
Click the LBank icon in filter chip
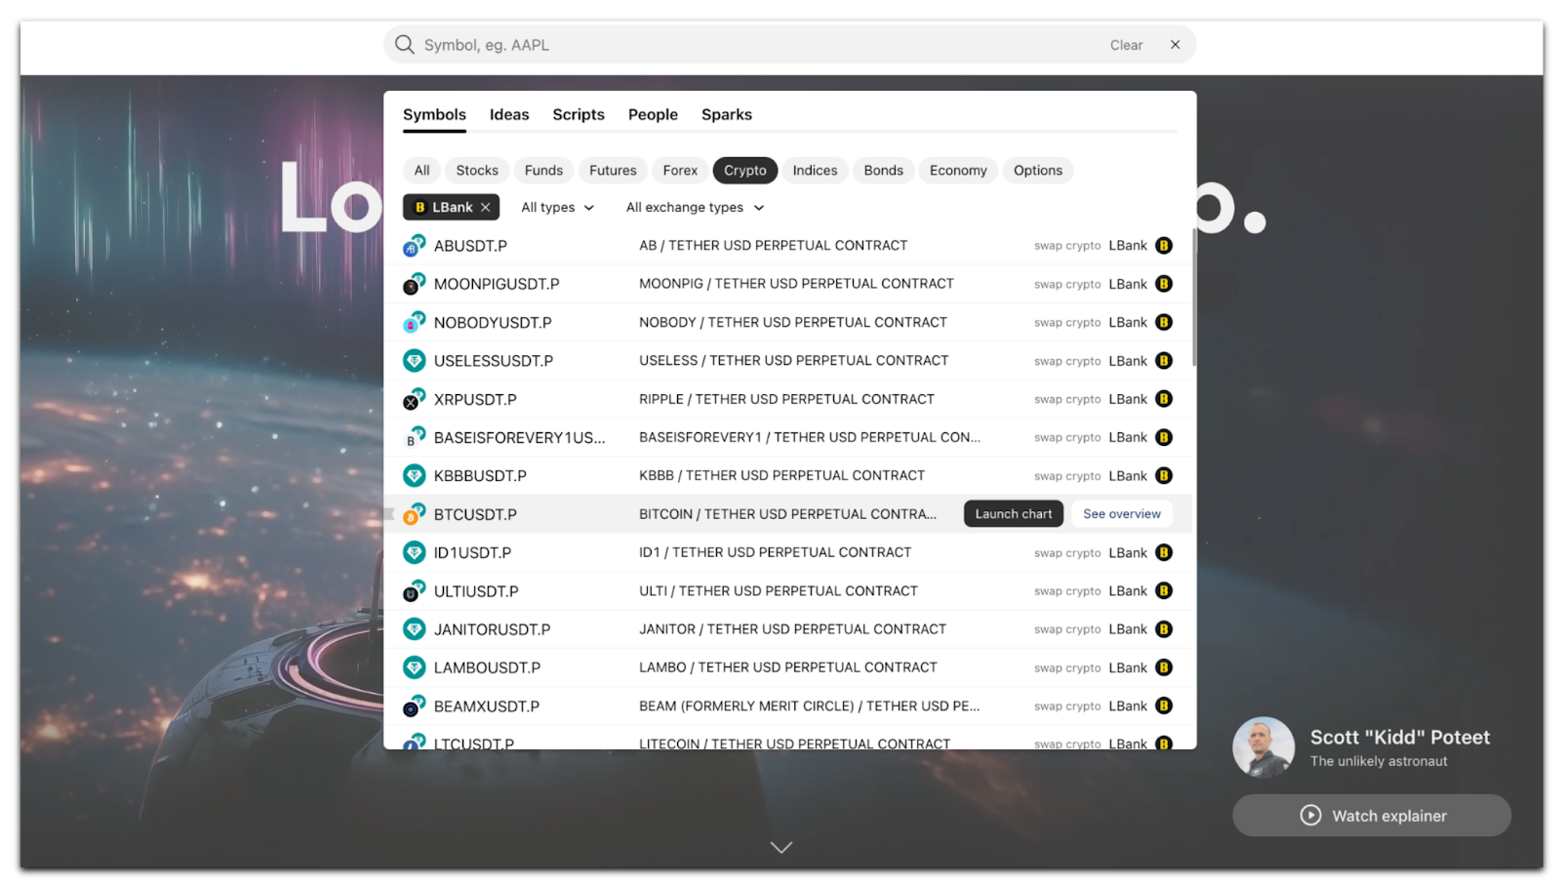point(420,207)
